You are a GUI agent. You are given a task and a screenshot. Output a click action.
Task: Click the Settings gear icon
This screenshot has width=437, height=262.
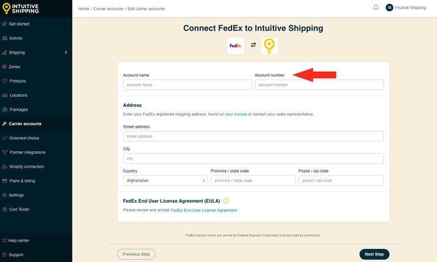5,195
